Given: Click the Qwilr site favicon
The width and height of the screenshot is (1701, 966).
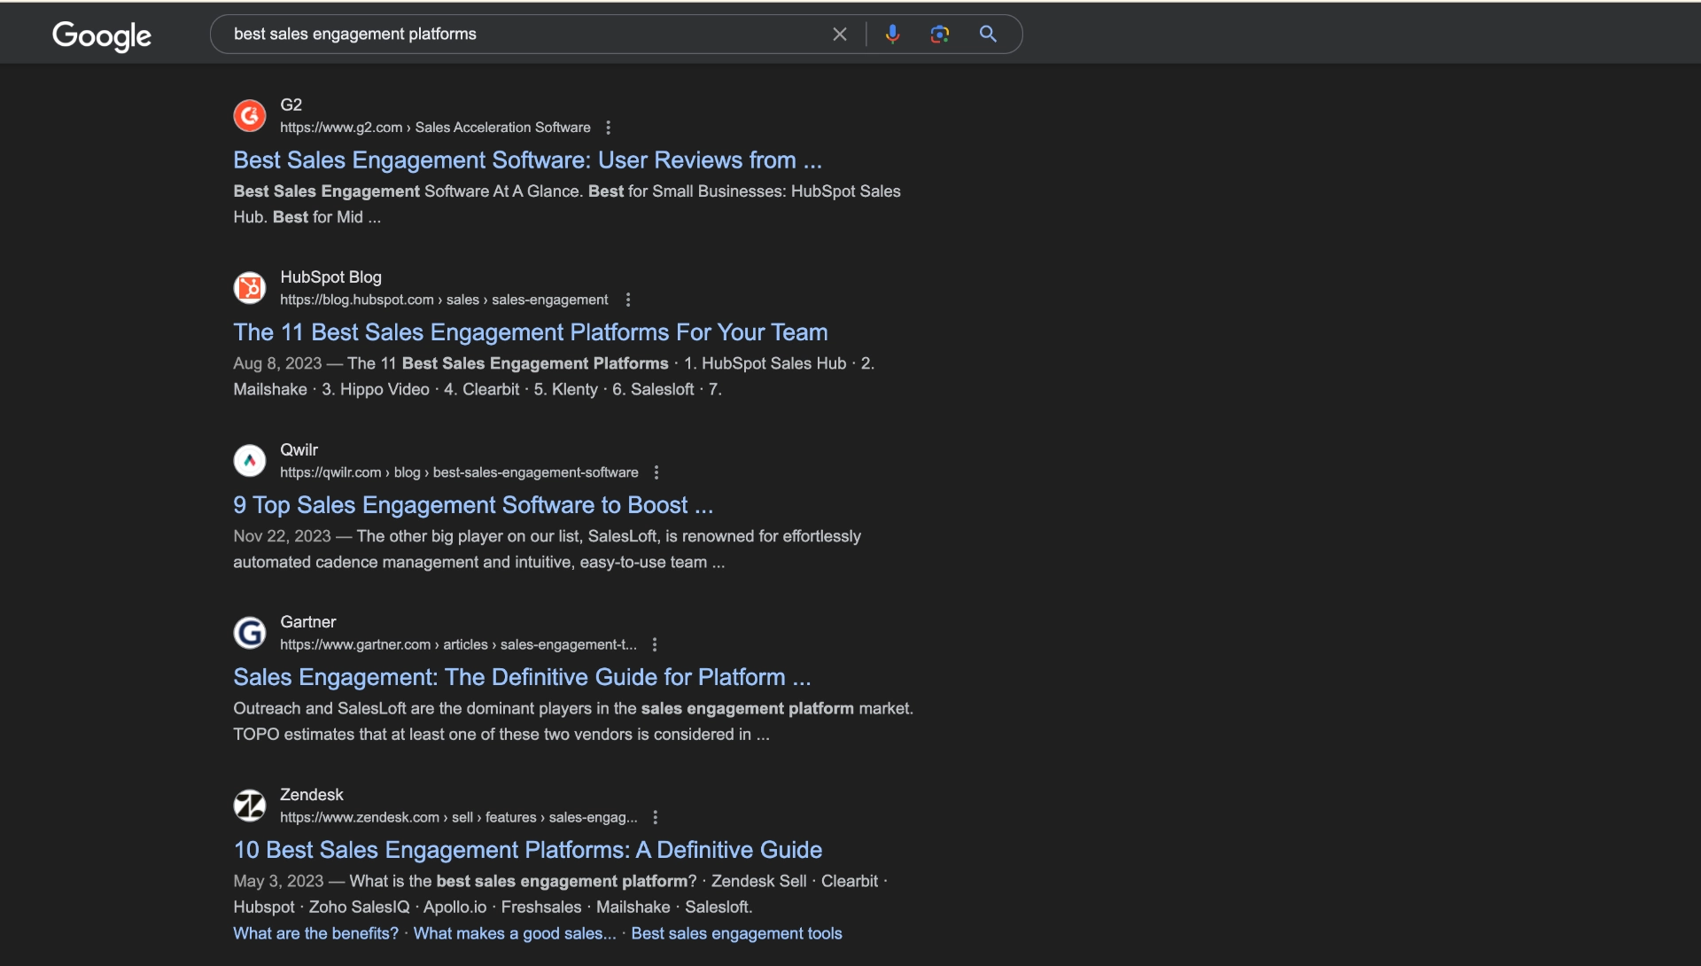Looking at the screenshot, I should [x=250, y=461].
